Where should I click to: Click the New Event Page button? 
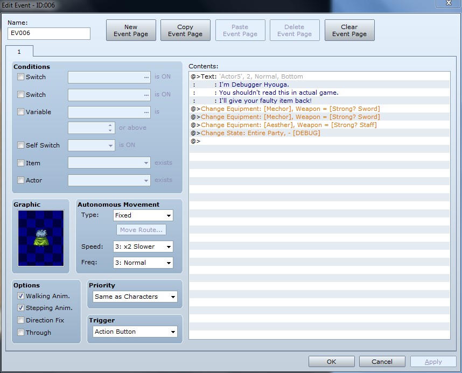coord(131,30)
